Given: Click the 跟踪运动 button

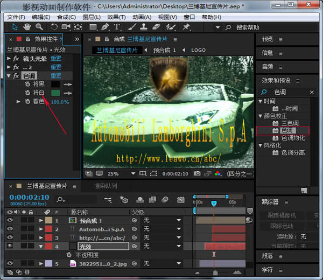Looking at the screenshot, I should click(282, 226).
